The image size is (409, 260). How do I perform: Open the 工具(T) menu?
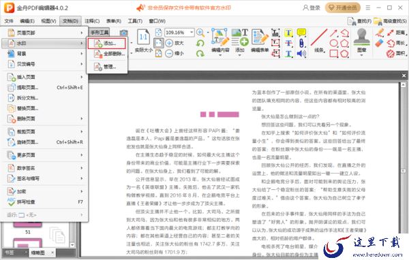click(135, 21)
